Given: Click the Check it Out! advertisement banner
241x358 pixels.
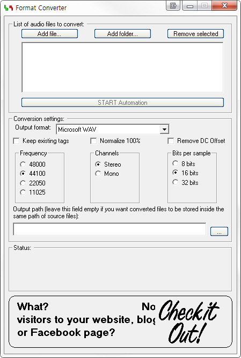Looking at the screenshot, I should pos(121,322).
